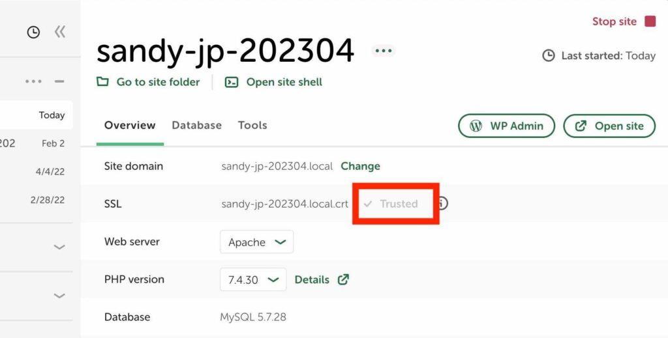This screenshot has height=338, width=668.
Task: Collapse sidebar with double chevron icon
Action: [60, 31]
